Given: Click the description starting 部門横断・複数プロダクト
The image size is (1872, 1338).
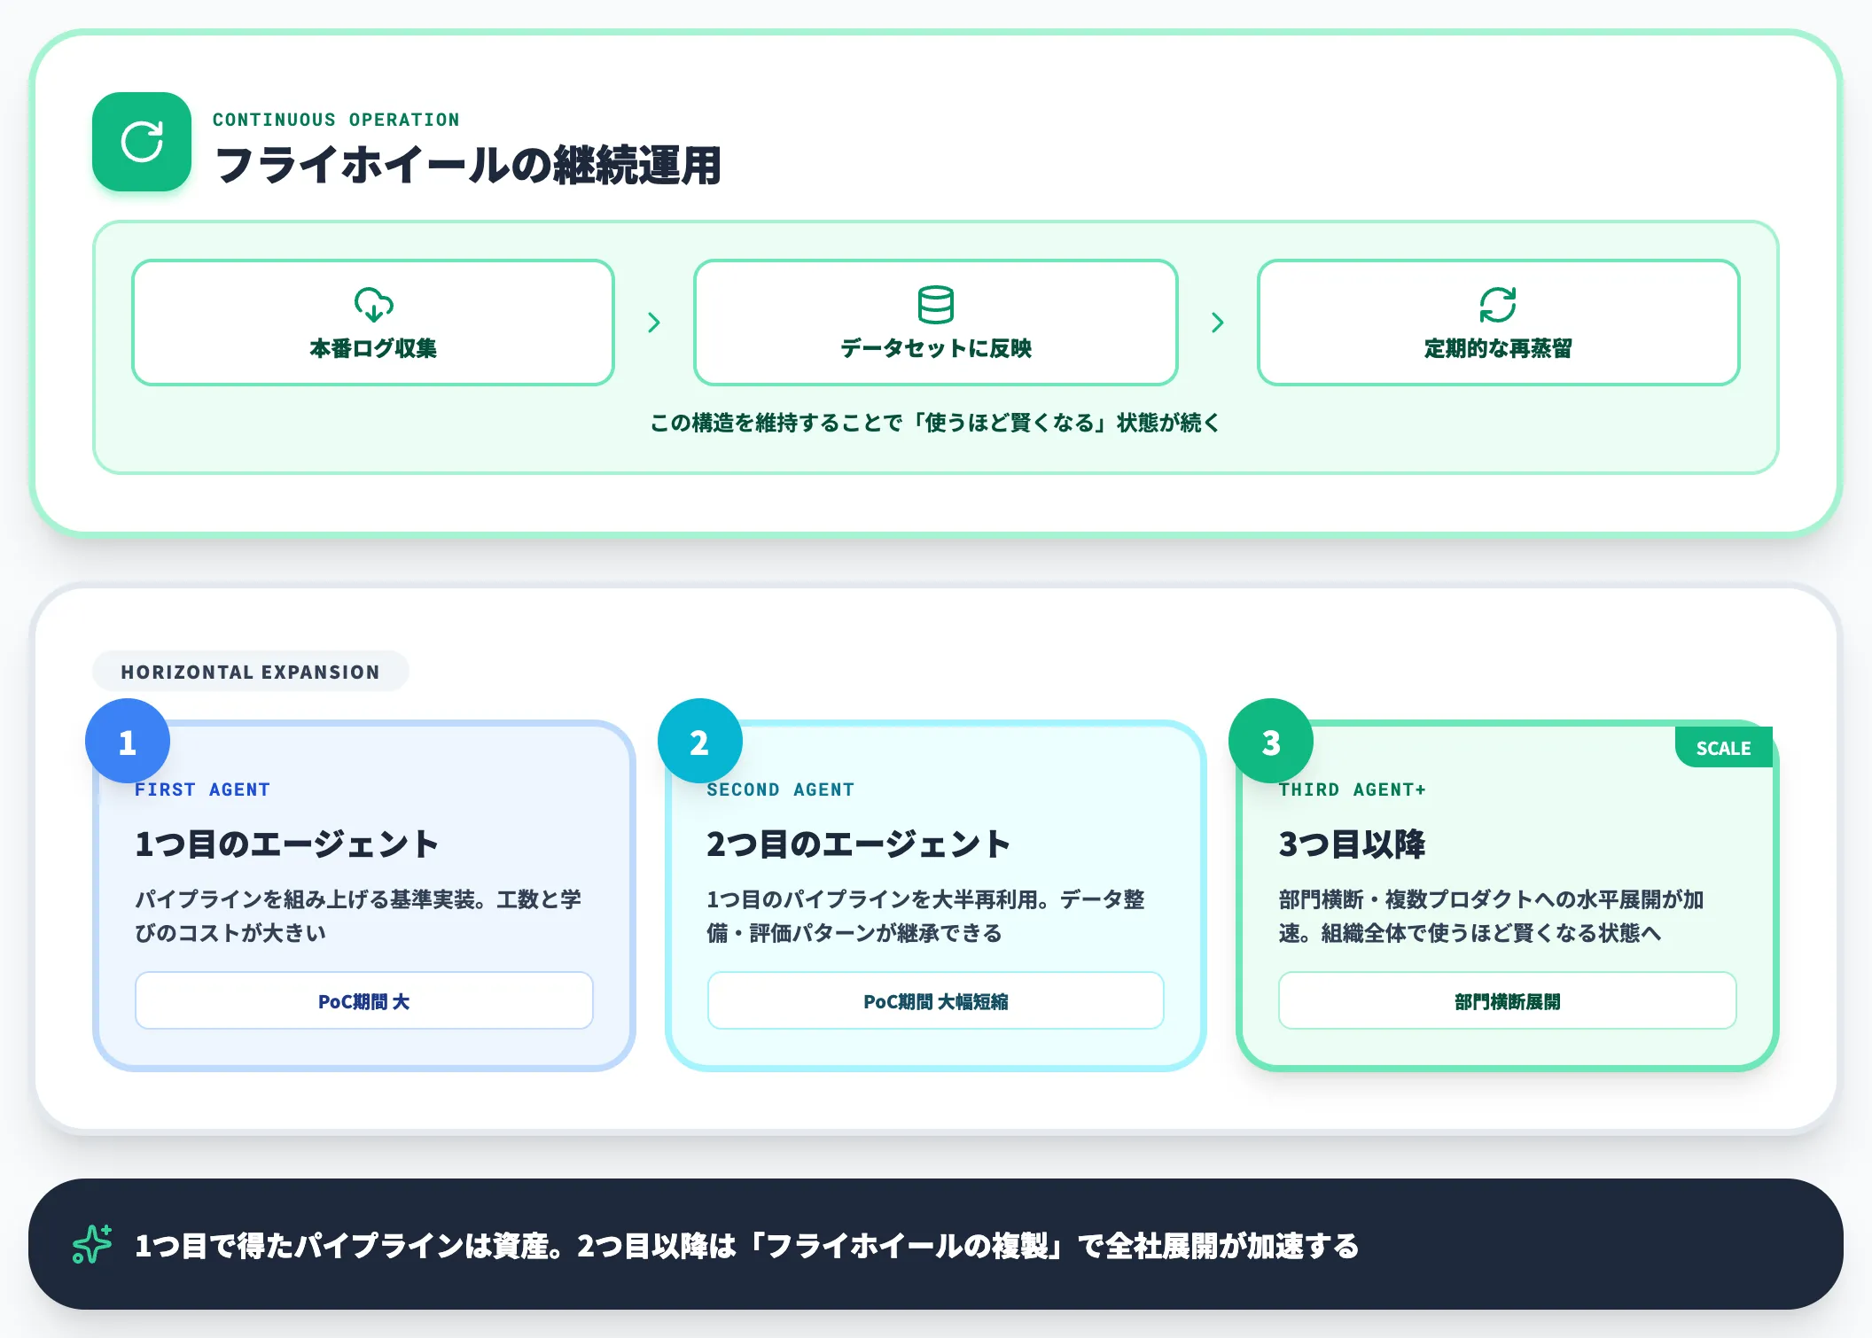Looking at the screenshot, I should pyautogui.click(x=1491, y=916).
